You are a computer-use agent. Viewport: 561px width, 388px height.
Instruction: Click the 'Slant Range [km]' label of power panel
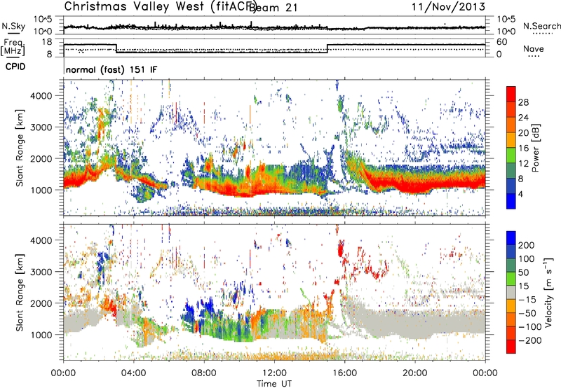tap(20, 148)
